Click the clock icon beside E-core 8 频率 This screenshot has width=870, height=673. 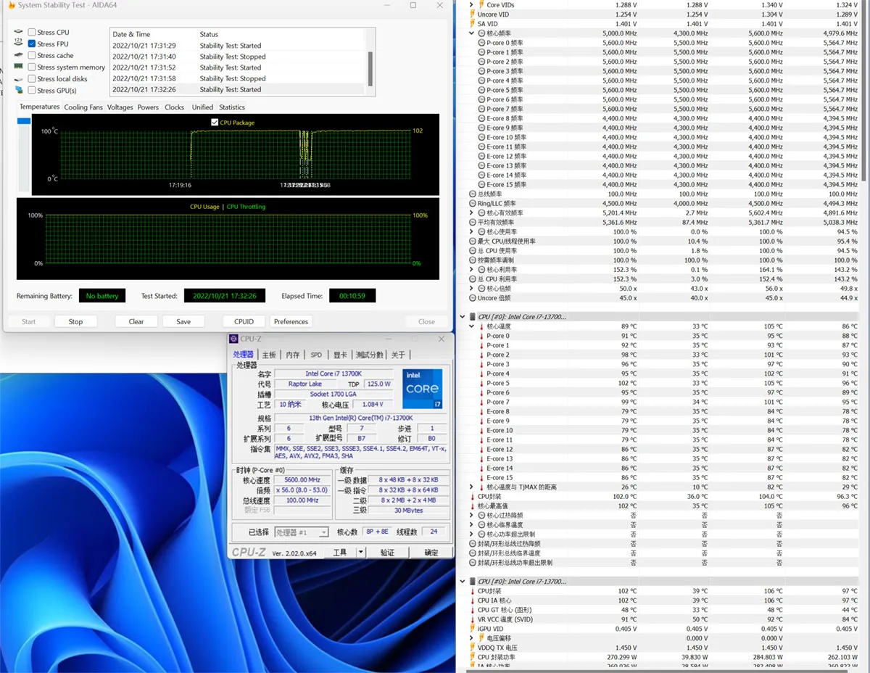click(x=481, y=118)
